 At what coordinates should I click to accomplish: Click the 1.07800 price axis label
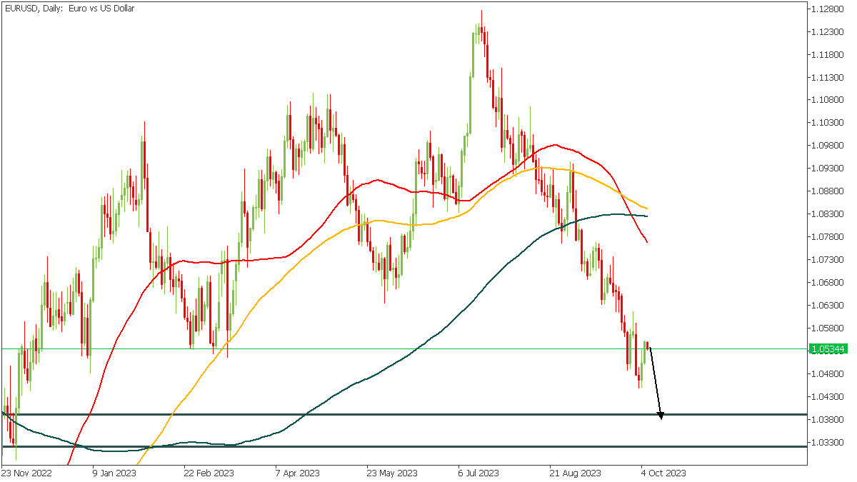[828, 237]
